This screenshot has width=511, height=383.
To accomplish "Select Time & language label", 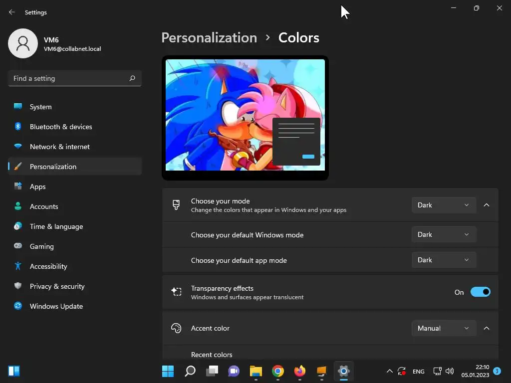I will pos(56,226).
